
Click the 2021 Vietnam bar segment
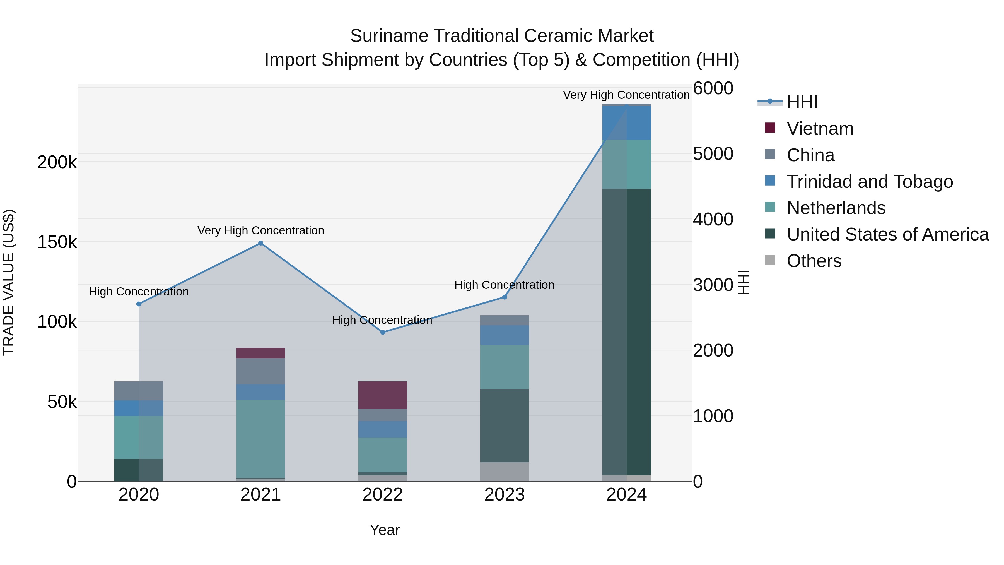(x=261, y=353)
